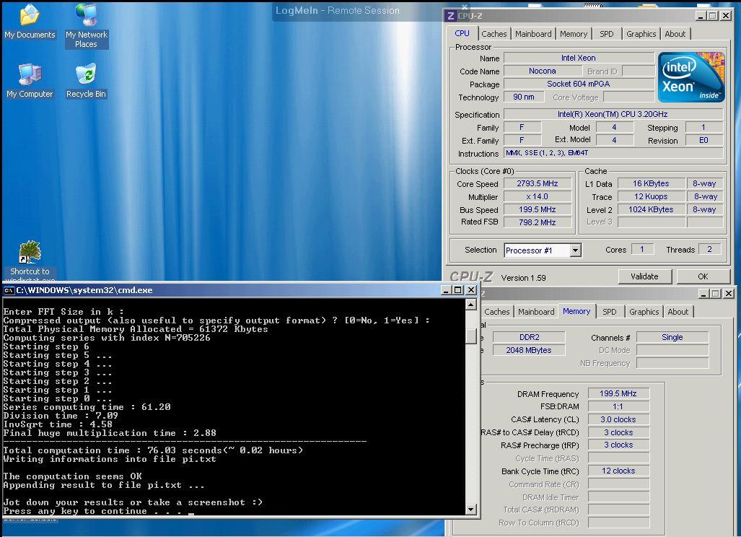Click the instructions field MMX, SSE
The width and height of the screenshot is (741, 537).
tap(613, 153)
